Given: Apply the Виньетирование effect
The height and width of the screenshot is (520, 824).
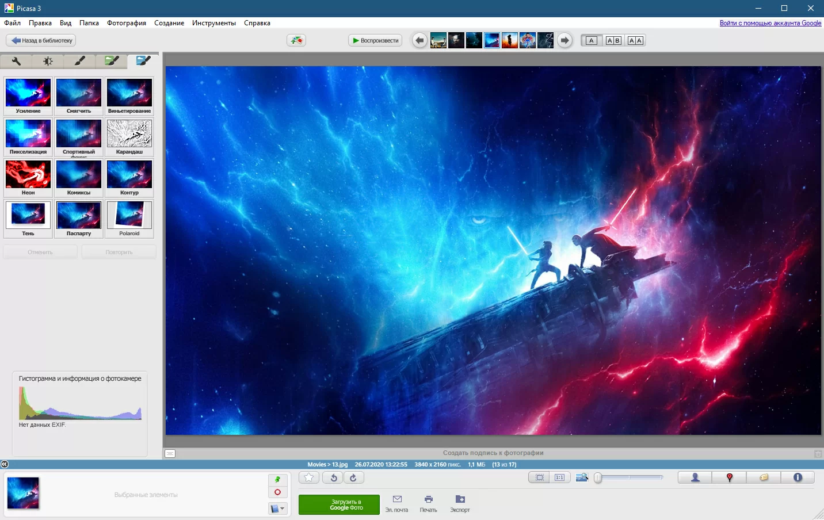Looking at the screenshot, I should pyautogui.click(x=129, y=96).
